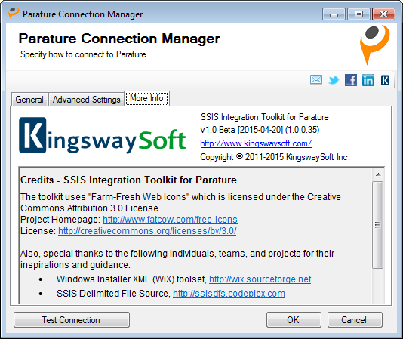Click the credits vertical scrollbar thumb

click(378, 225)
